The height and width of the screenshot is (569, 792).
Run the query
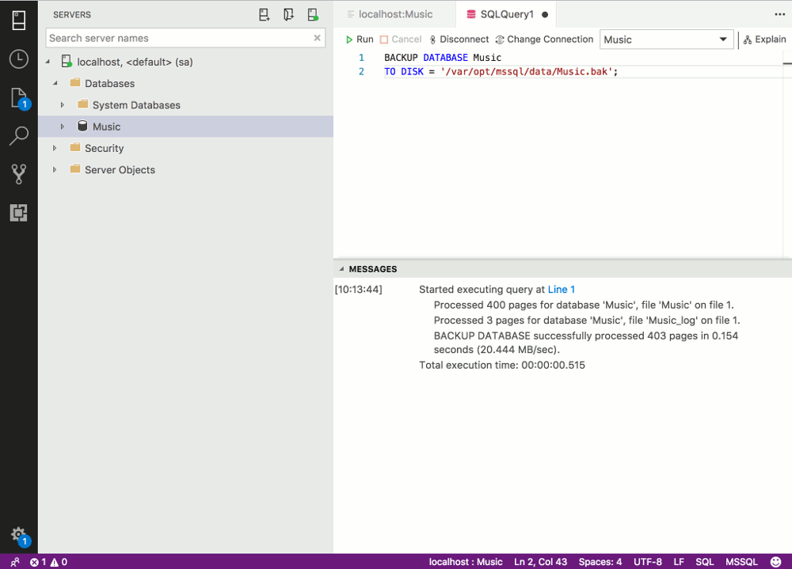point(360,40)
